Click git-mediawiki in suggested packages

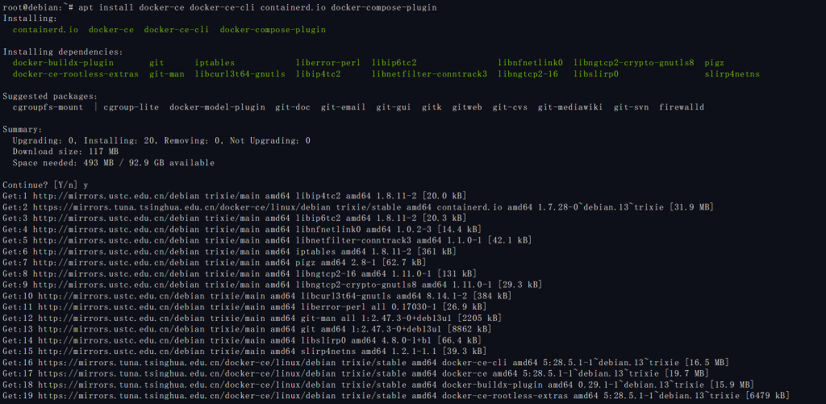point(570,107)
